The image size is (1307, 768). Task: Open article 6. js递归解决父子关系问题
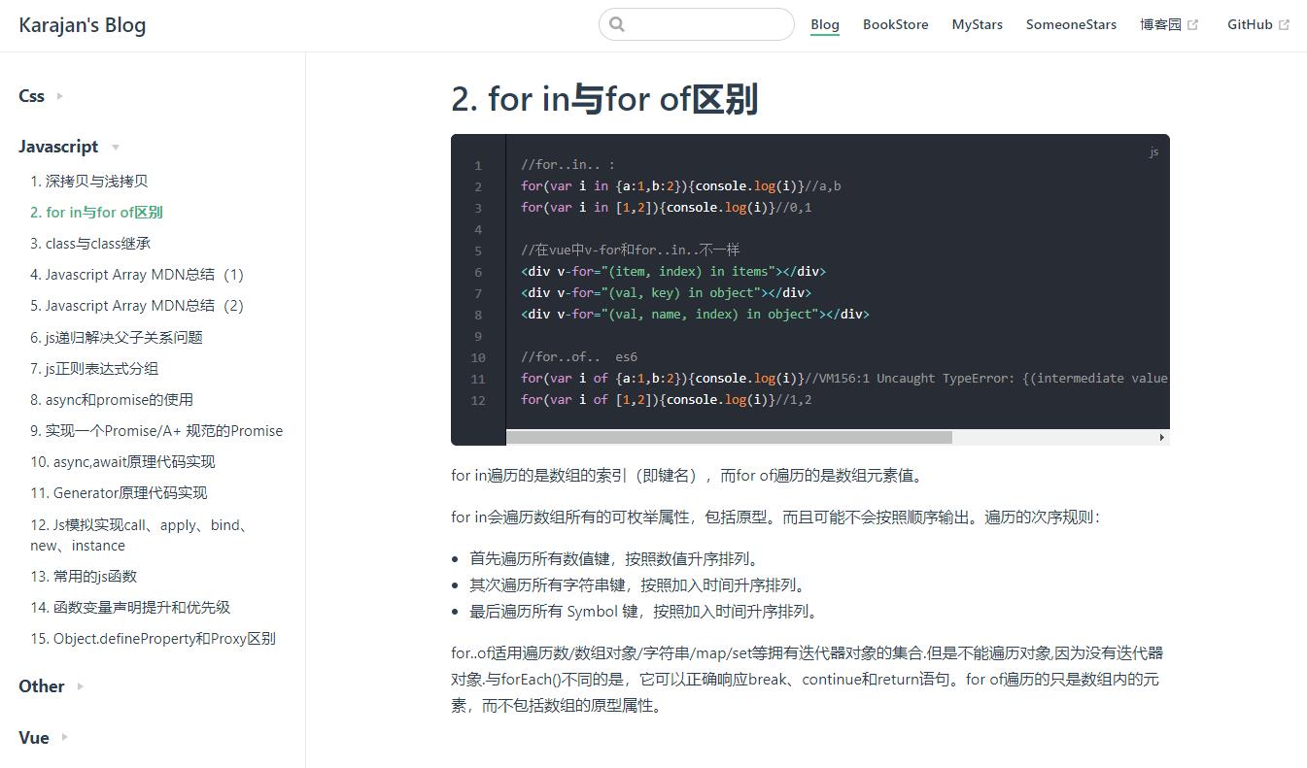117,337
